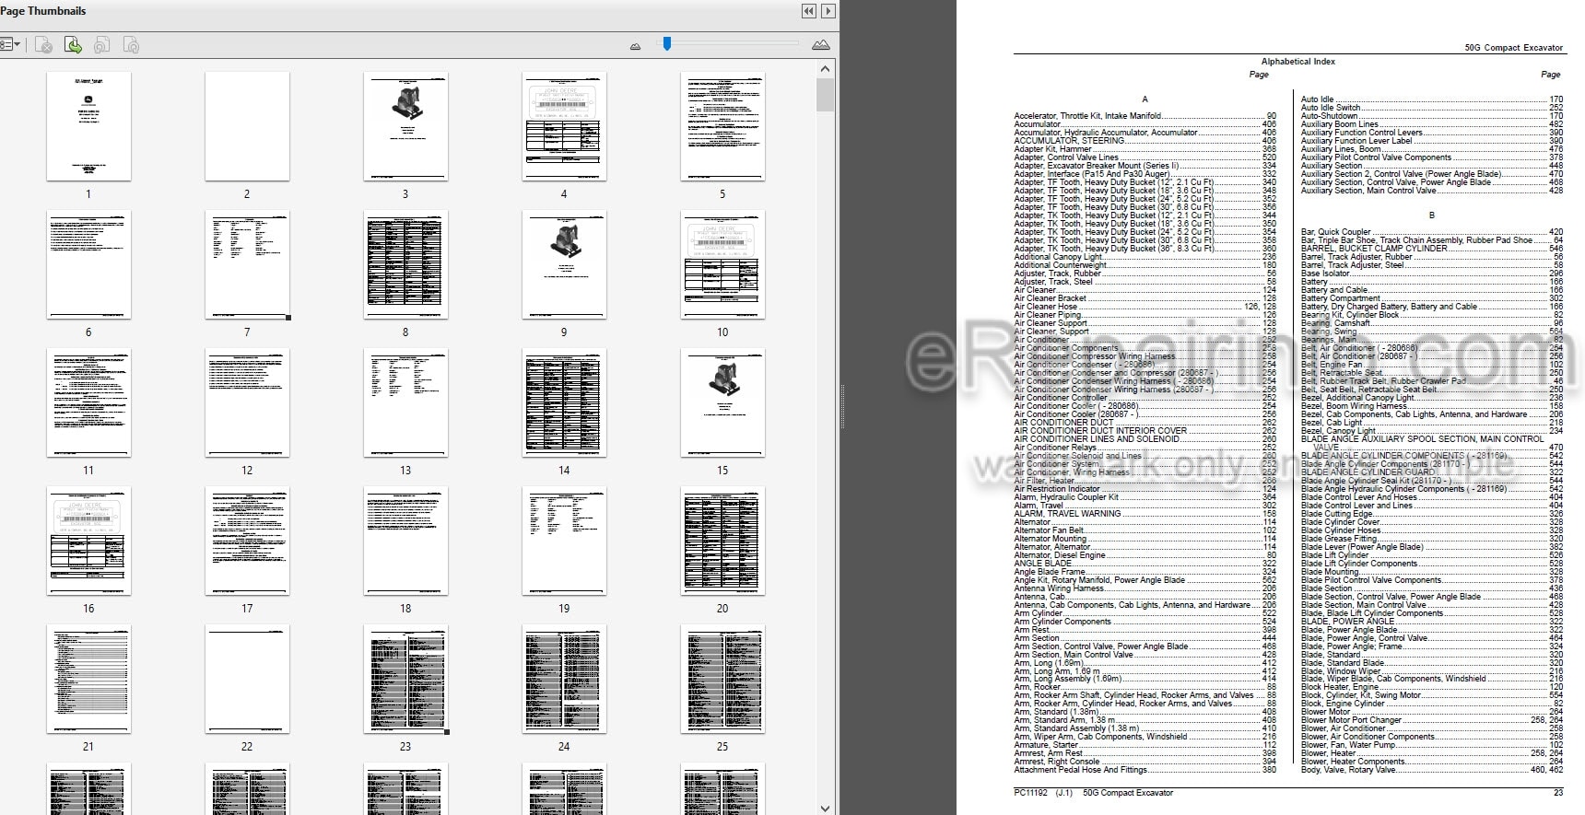Enlarge thumbnails using large mountain icon
This screenshot has height=815, width=1585.
point(821,44)
